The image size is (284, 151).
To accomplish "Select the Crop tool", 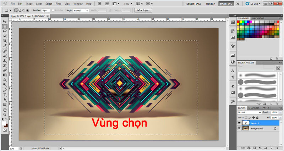I will click(x=5, y=41).
